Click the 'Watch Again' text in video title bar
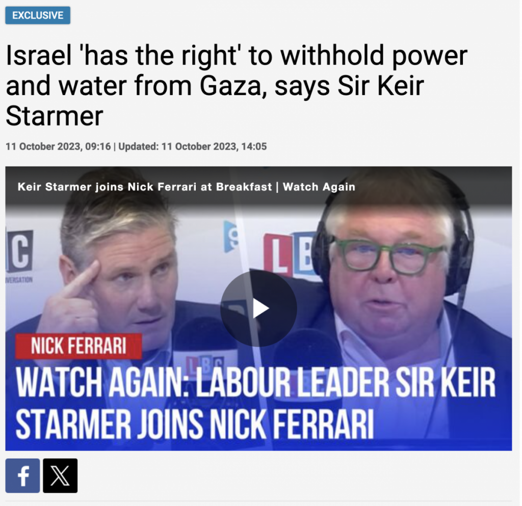Image resolution: width=522 pixels, height=506 pixels. [319, 187]
